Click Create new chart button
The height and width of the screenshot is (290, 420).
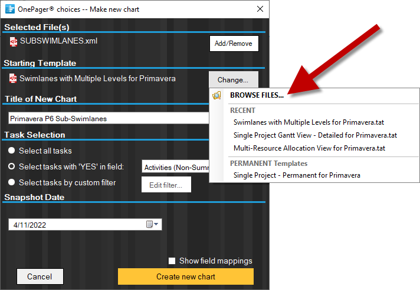point(186,276)
